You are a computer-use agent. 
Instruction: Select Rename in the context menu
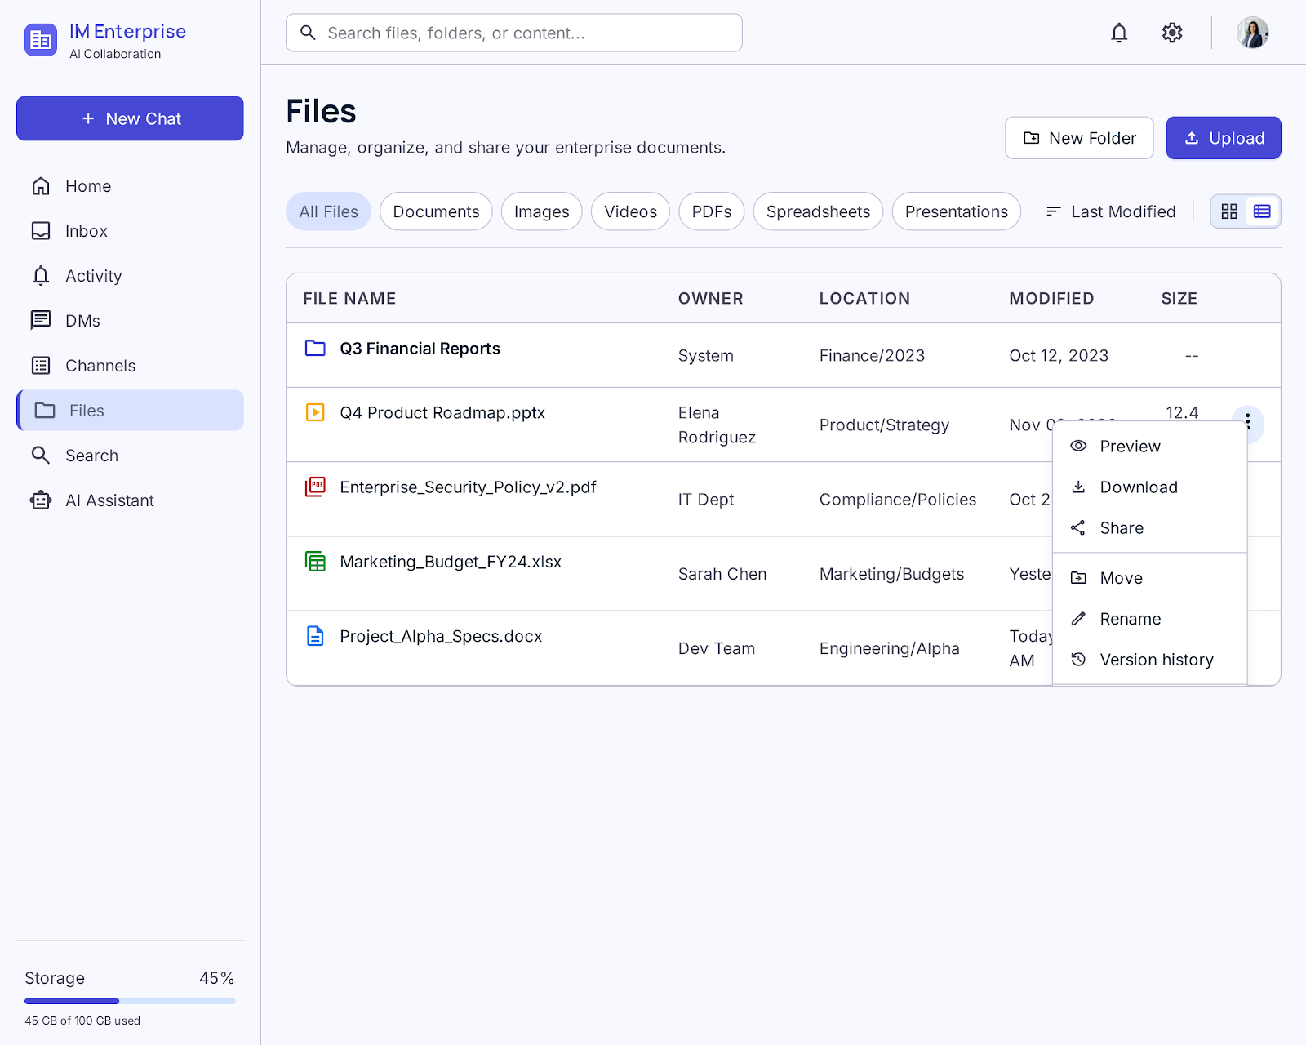[x=1149, y=619]
